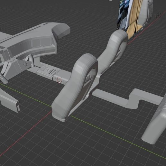Click the round bolt on the hinge bracket

pos(25,64)
